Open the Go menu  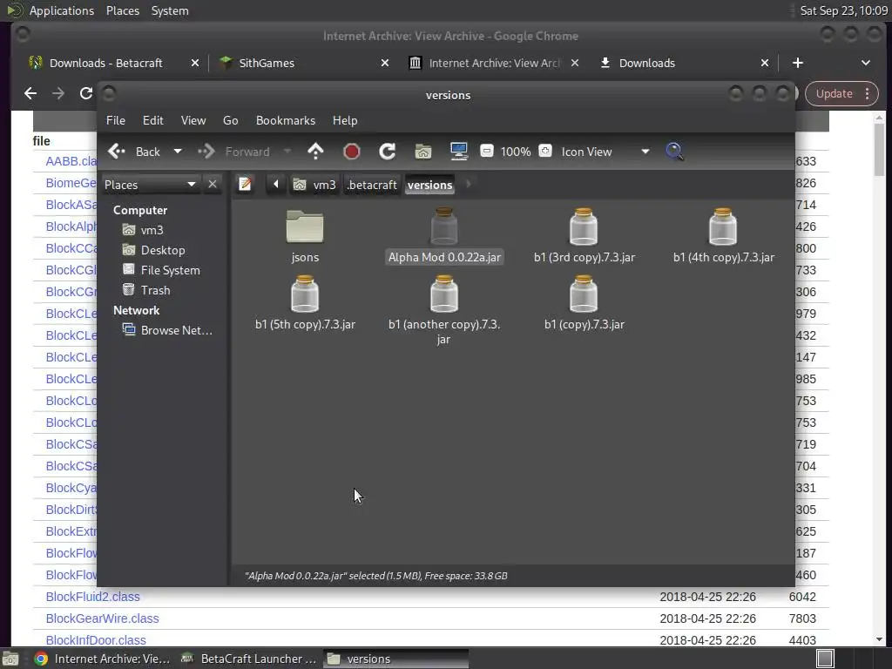[230, 120]
